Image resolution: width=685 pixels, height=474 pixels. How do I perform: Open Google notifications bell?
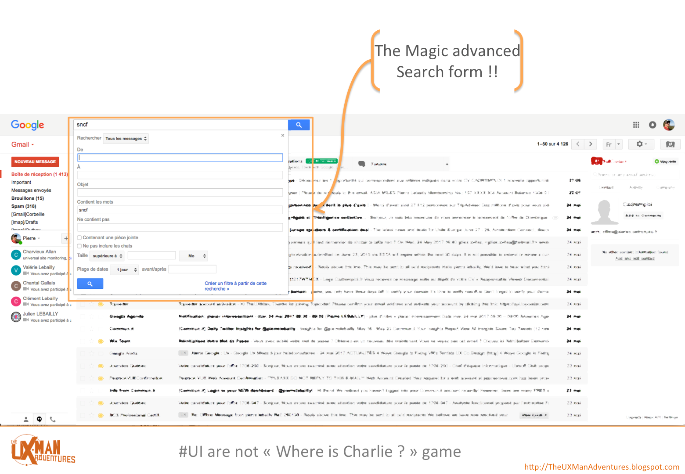[x=653, y=125]
